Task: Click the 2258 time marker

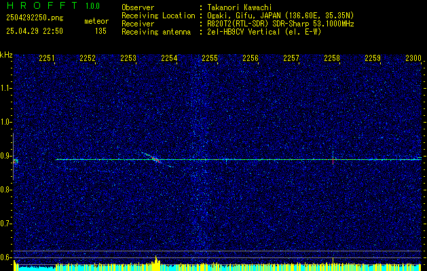Action: pos(332,58)
